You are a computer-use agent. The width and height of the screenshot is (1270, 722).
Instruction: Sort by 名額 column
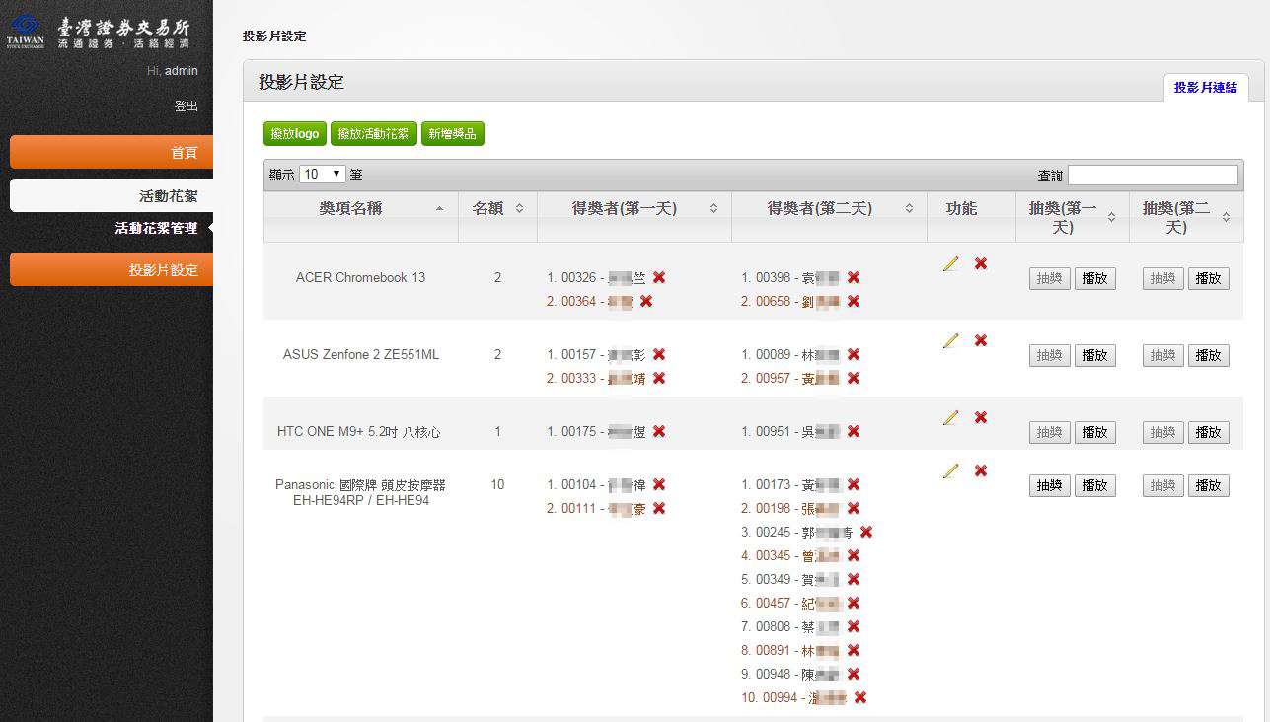tap(497, 216)
